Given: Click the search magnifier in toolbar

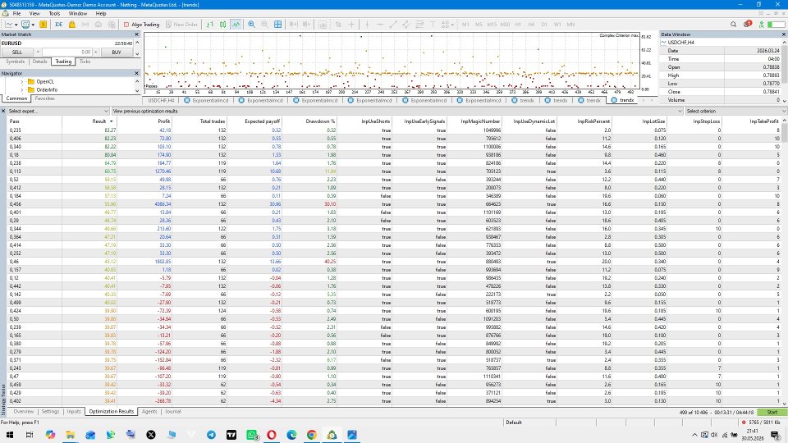Looking at the screenshot, I should pyautogui.click(x=733, y=24).
